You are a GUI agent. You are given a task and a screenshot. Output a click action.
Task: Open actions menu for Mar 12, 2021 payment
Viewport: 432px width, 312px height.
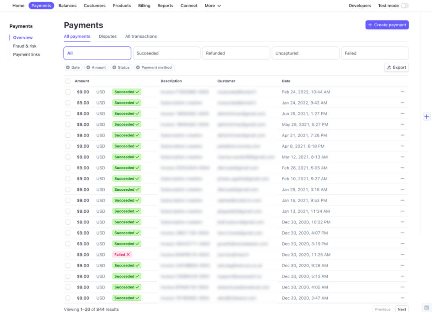[402, 157]
